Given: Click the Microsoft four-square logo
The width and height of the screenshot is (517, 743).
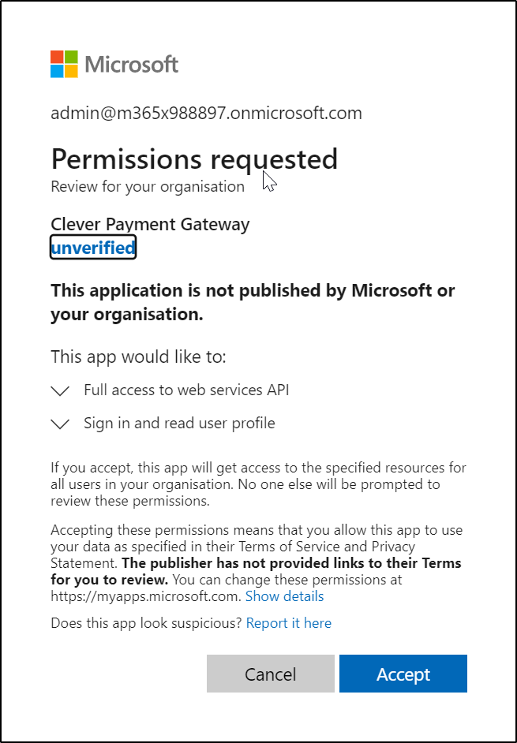Looking at the screenshot, I should tap(64, 65).
